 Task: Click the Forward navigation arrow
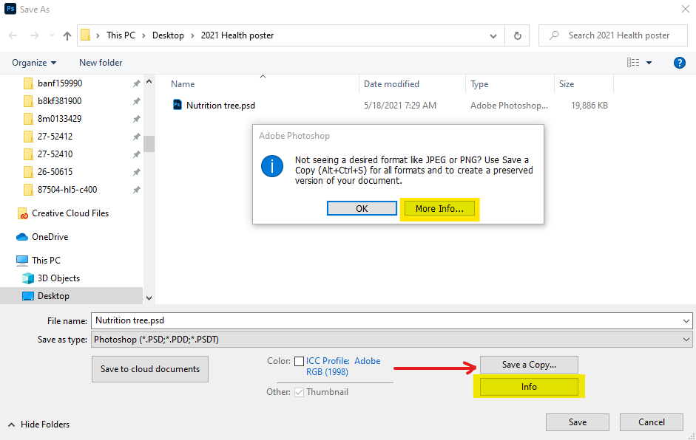coord(34,35)
